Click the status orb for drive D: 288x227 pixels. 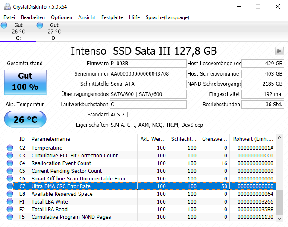pyautogui.click(x=40, y=25)
